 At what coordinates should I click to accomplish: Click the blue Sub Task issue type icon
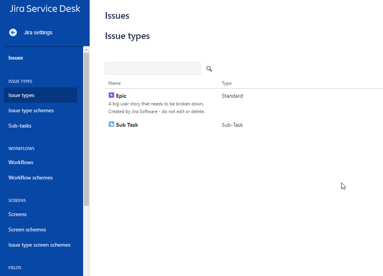pyautogui.click(x=111, y=124)
